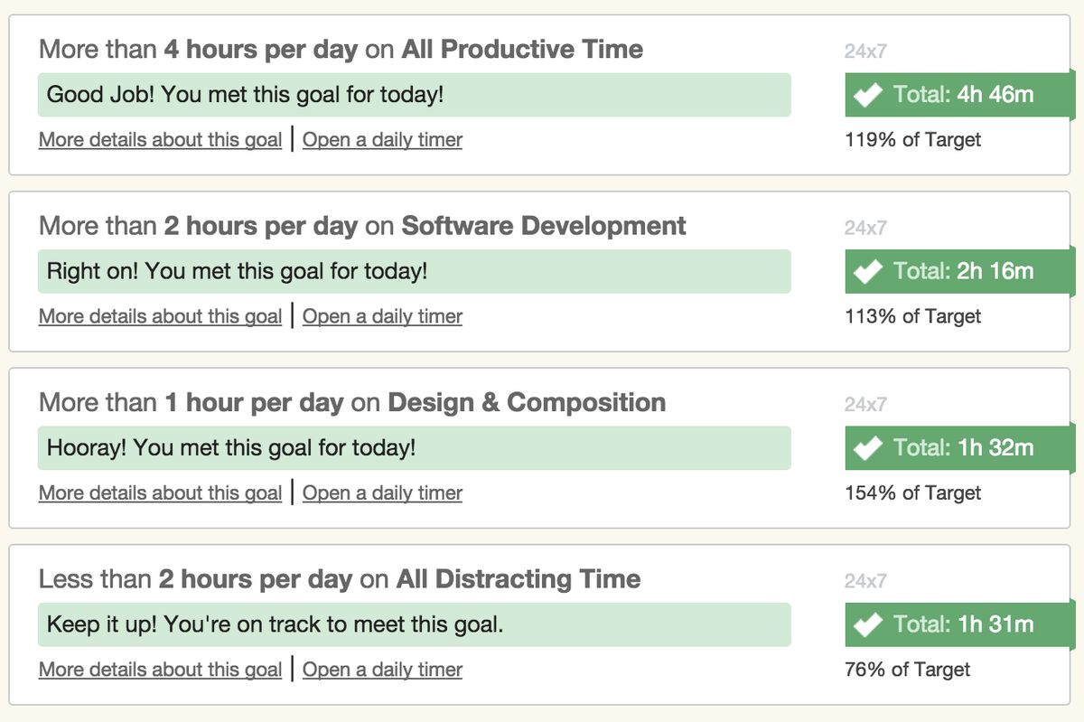Open daily timer for All Productive Time
This screenshot has height=722, width=1084.
(x=382, y=140)
